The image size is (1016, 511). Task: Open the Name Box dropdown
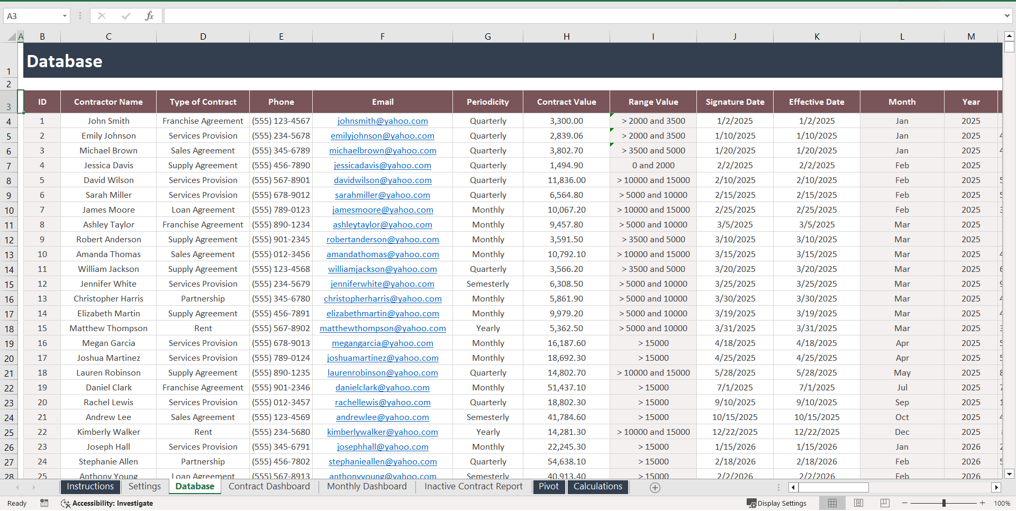[65, 16]
